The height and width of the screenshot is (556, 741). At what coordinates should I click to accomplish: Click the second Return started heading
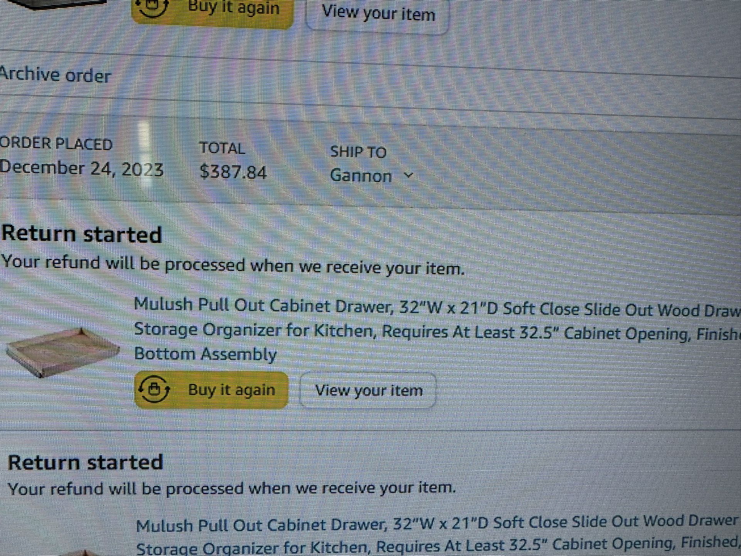click(x=86, y=462)
